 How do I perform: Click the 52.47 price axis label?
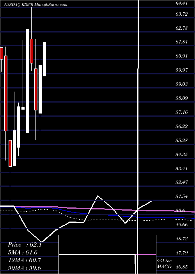(182, 183)
